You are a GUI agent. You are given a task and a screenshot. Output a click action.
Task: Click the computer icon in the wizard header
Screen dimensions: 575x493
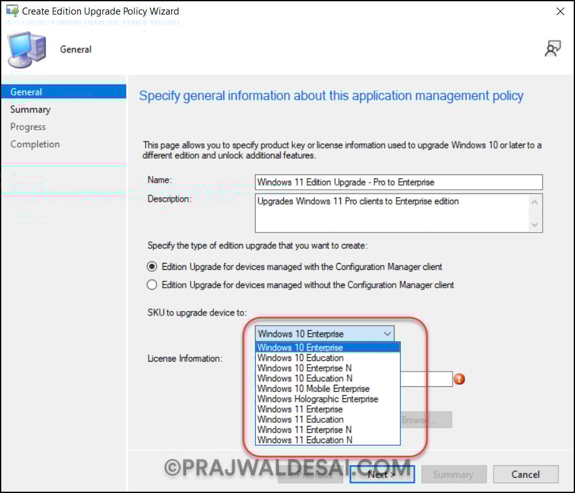27,49
